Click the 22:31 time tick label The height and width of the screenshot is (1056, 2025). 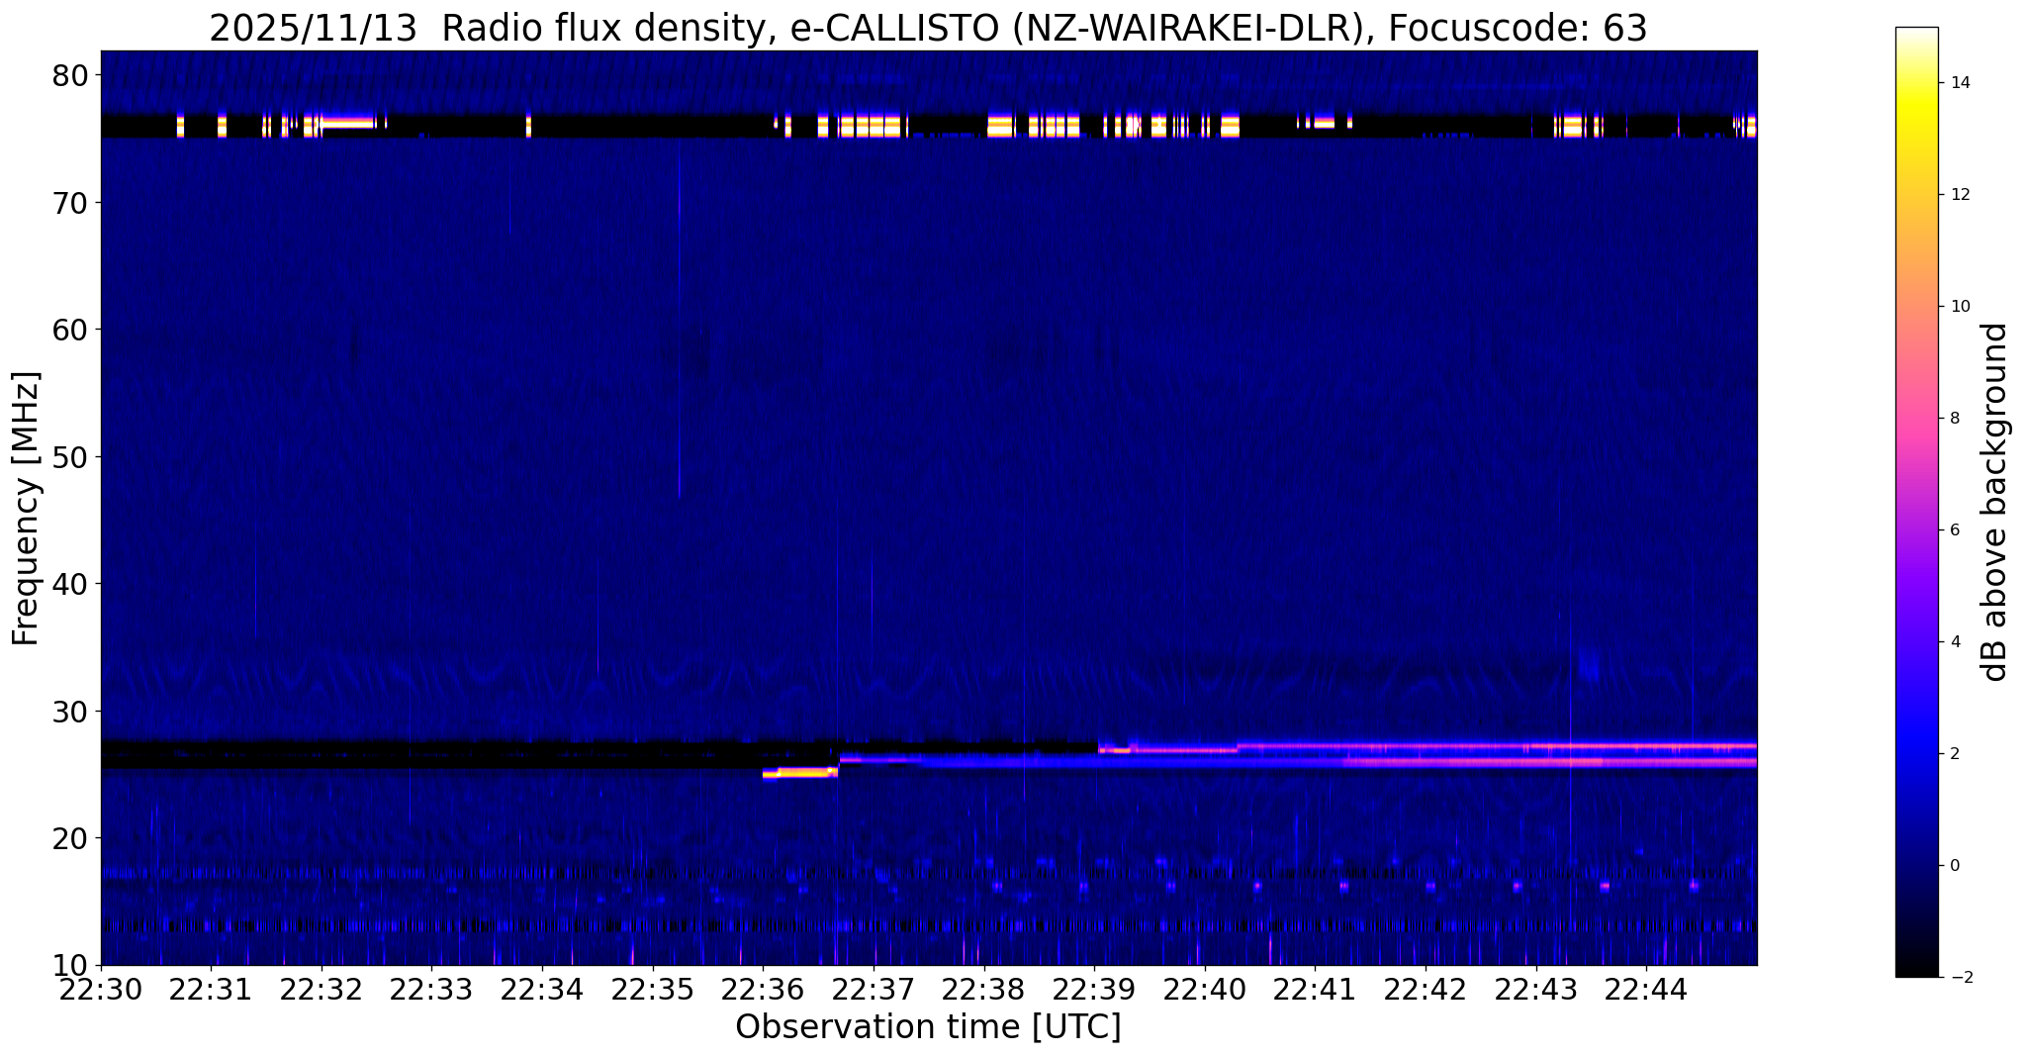tap(211, 990)
